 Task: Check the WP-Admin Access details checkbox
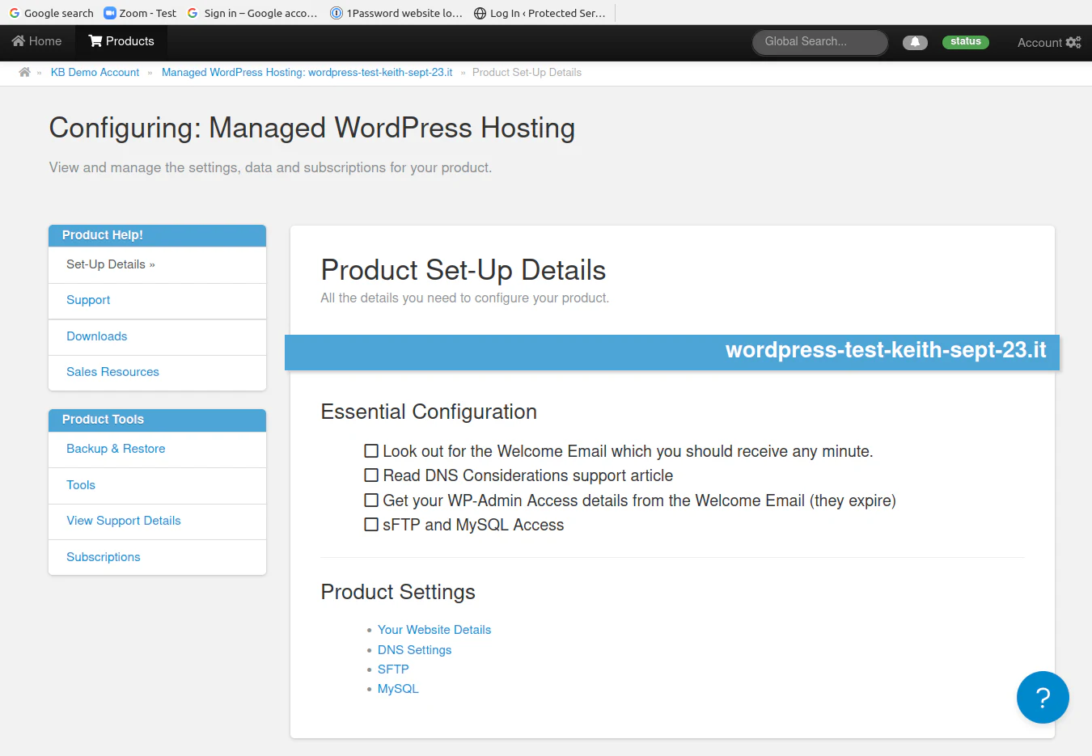click(x=371, y=500)
